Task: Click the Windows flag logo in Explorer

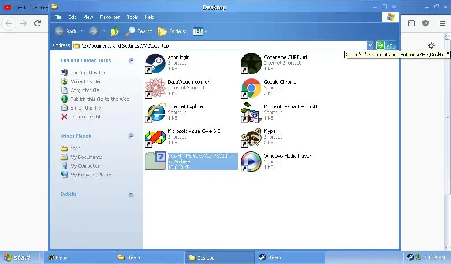Action: 390,17
